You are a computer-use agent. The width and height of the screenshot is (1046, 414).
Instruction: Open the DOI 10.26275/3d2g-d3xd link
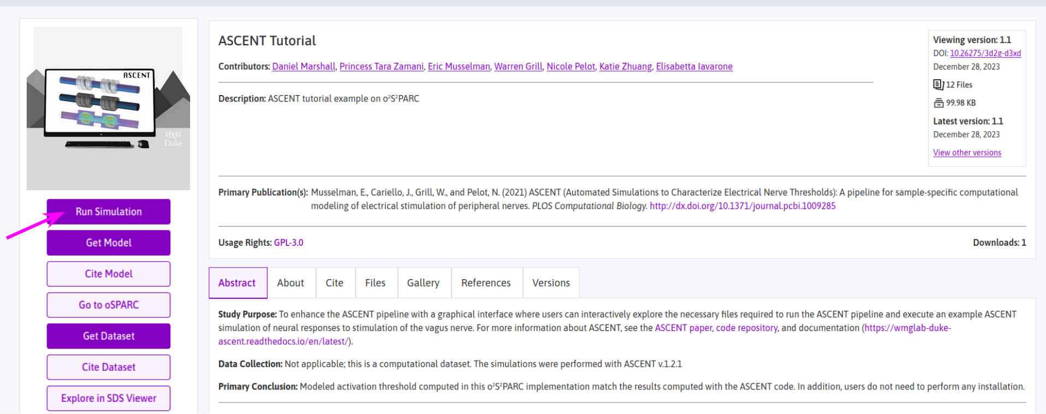pyautogui.click(x=985, y=54)
